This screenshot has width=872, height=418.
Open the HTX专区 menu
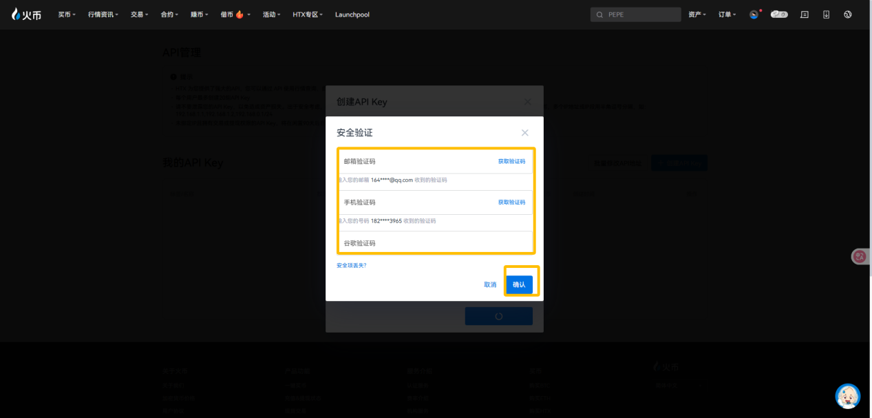tap(308, 14)
